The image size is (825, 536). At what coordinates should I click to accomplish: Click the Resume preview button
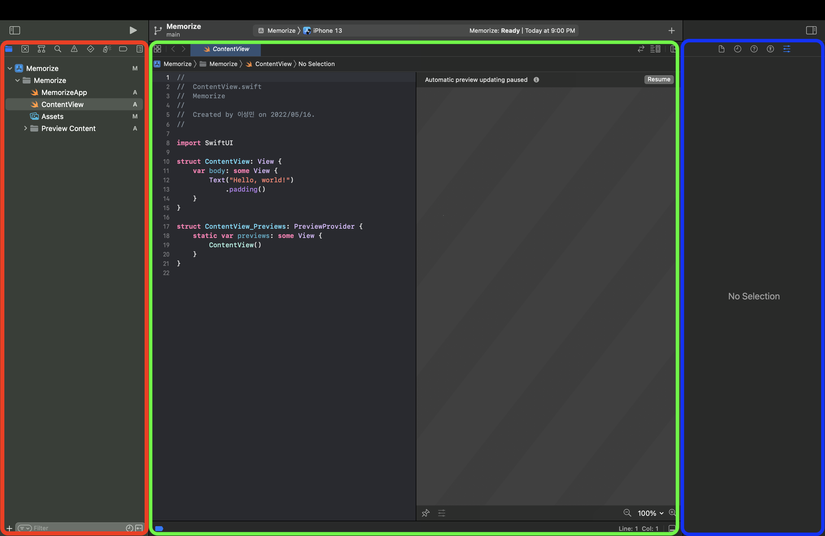point(659,79)
